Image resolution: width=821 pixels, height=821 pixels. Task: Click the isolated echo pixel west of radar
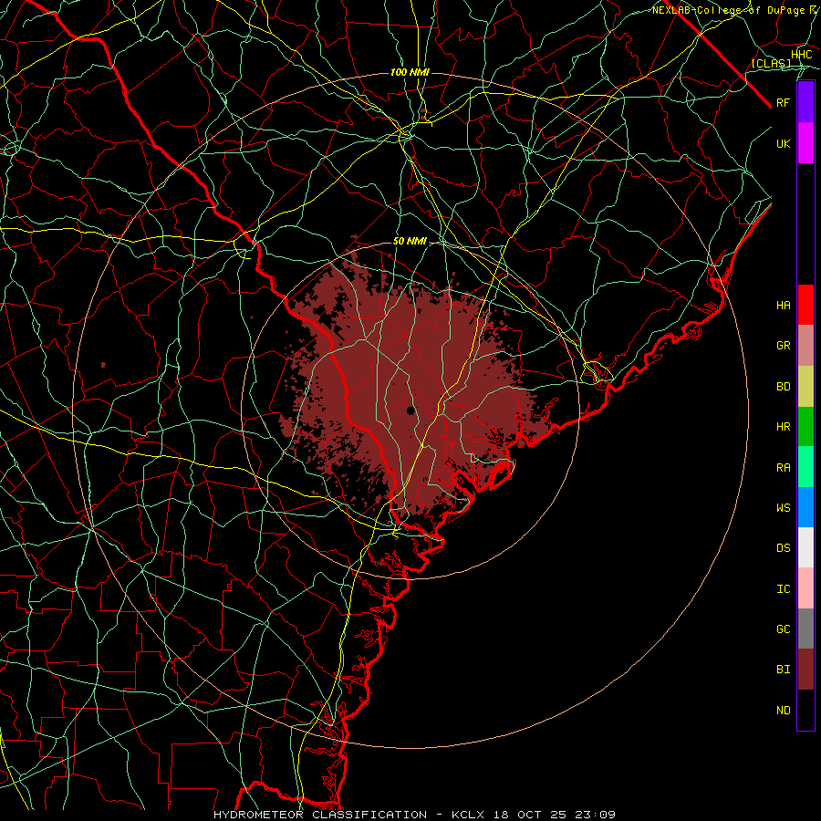(x=103, y=364)
